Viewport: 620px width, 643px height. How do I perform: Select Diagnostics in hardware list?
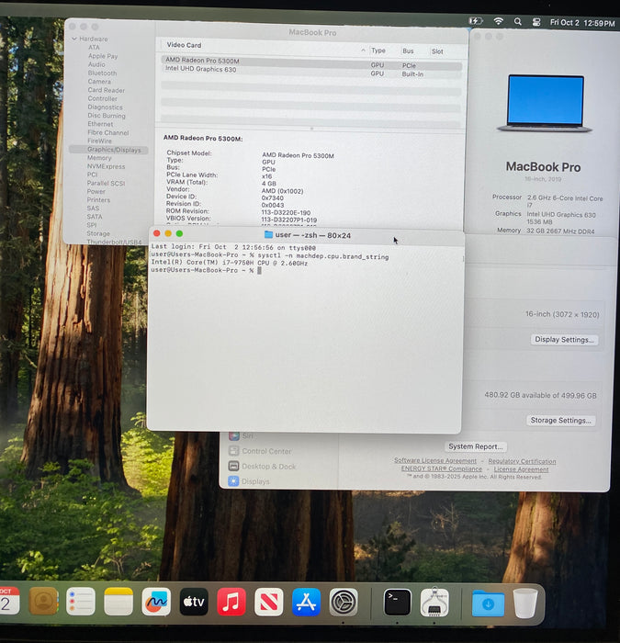pyautogui.click(x=105, y=107)
